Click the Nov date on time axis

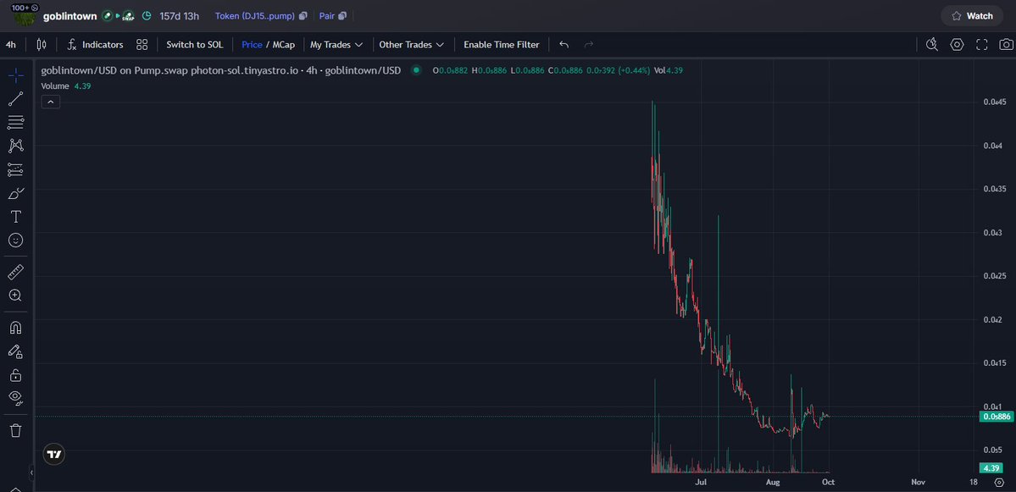[x=918, y=483]
